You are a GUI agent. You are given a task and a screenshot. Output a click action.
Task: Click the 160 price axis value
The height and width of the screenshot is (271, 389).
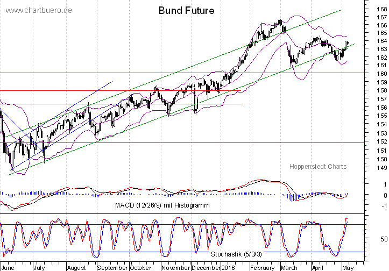click(x=381, y=73)
